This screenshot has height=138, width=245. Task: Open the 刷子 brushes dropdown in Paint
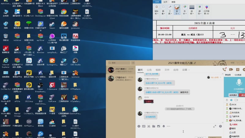177,13
